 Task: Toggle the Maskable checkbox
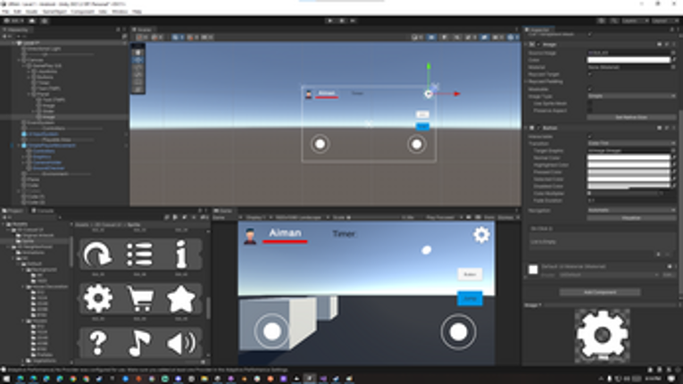pyautogui.click(x=590, y=89)
